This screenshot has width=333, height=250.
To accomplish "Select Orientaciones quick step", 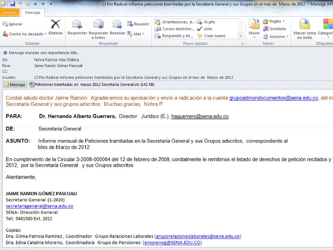I will [175, 22].
